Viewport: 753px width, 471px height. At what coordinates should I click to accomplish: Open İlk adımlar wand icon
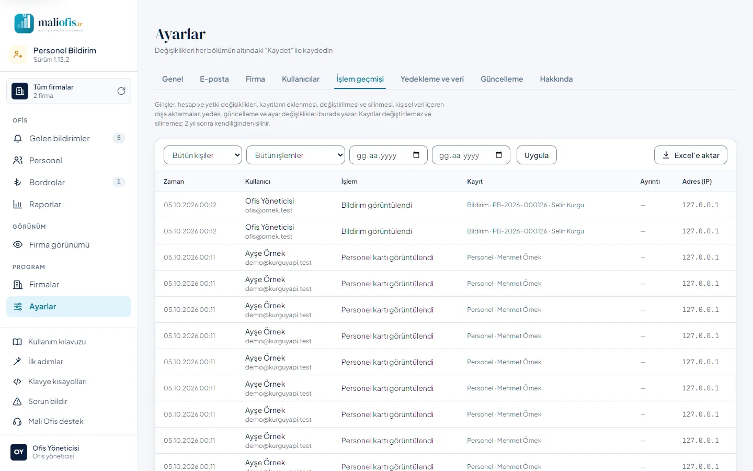click(17, 362)
